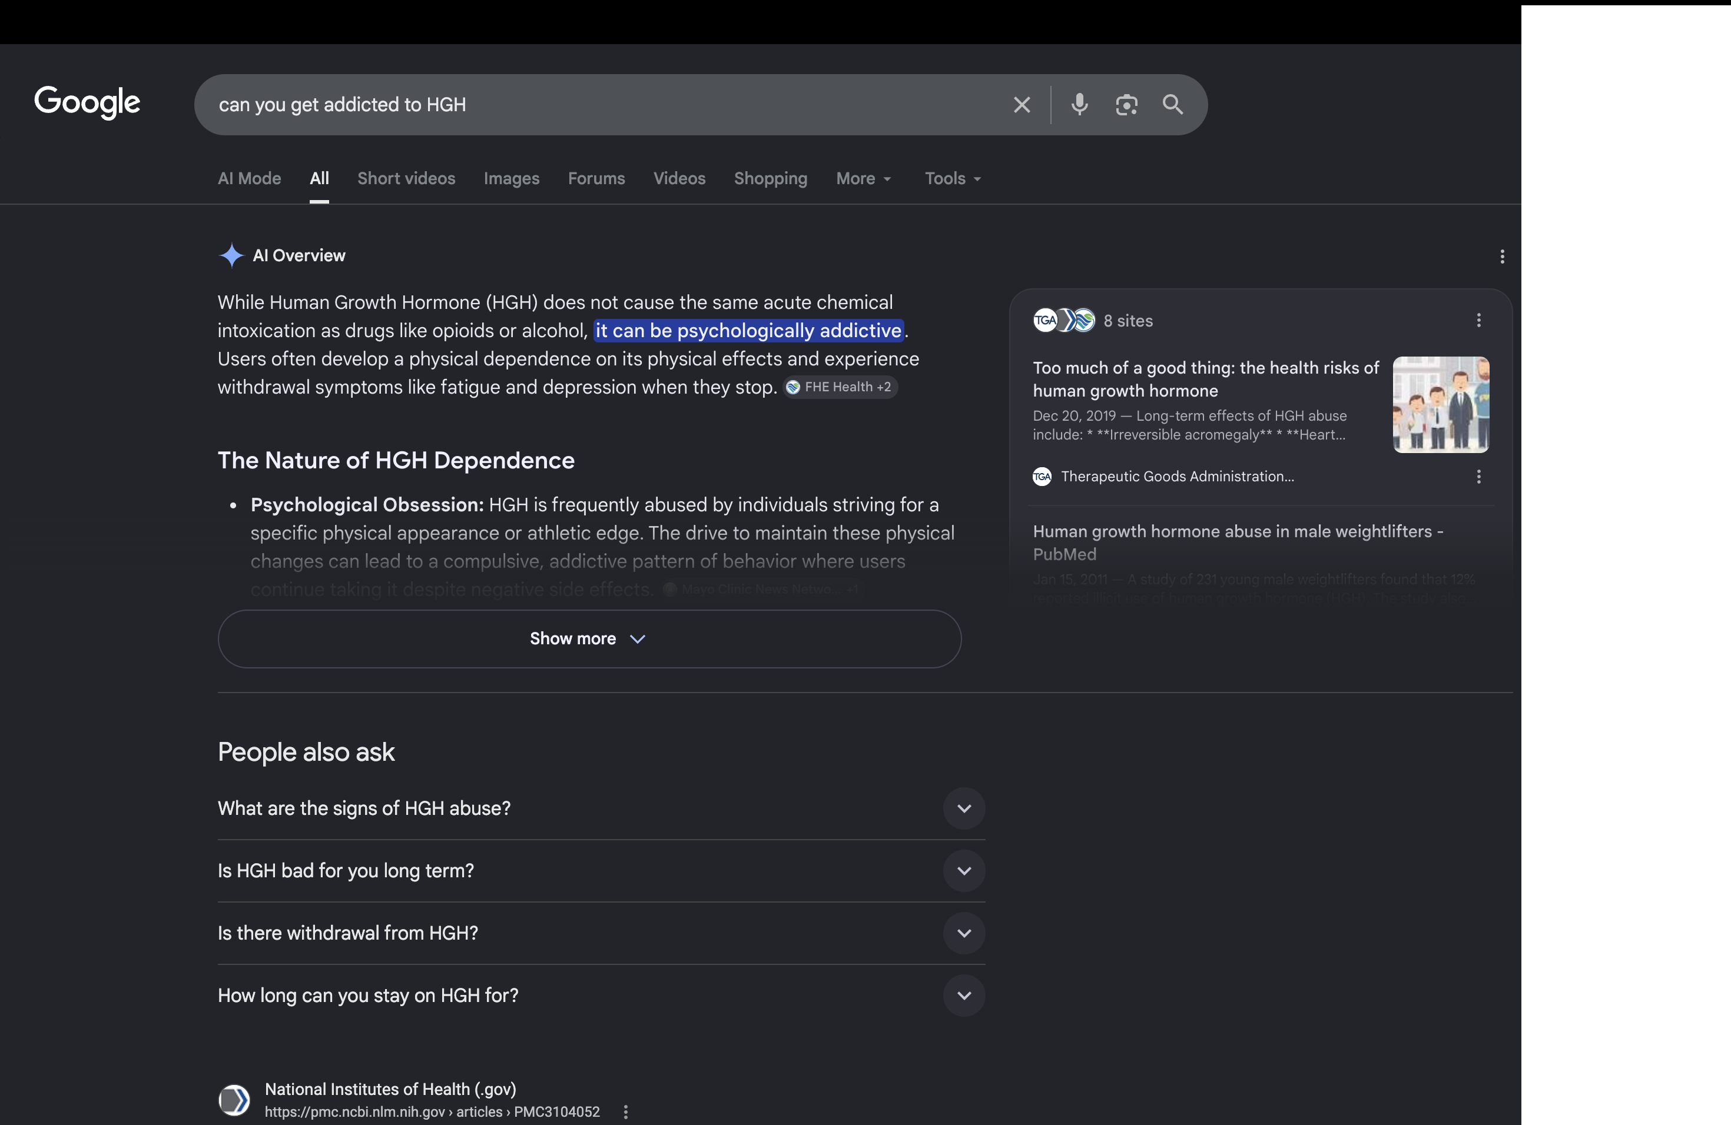Open three-dot menu next to the NIH result URL

tap(625, 1112)
